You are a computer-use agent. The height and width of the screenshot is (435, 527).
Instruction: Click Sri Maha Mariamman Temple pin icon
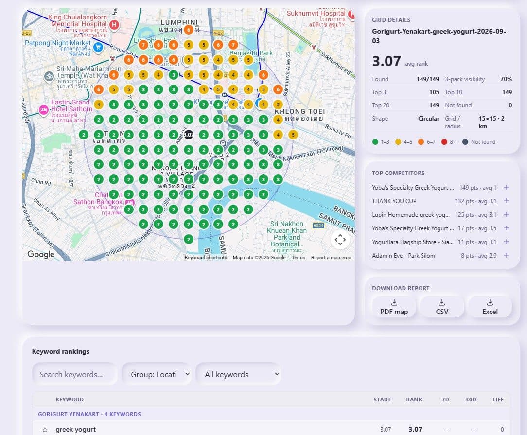click(49, 77)
